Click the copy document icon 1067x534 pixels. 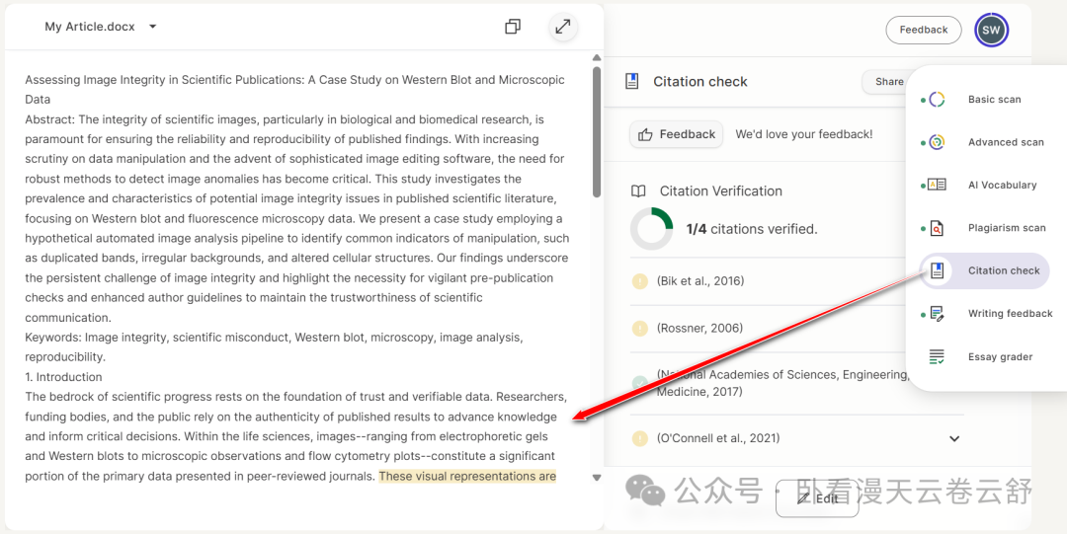point(512,27)
